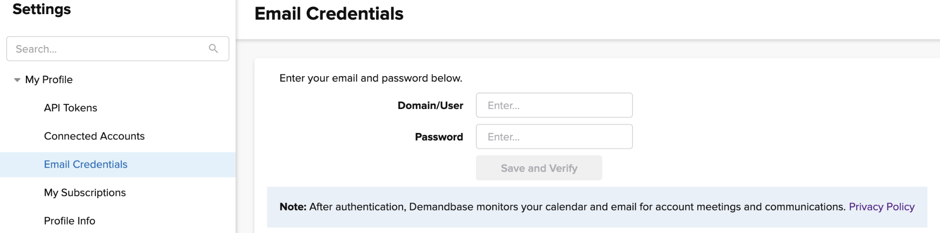This screenshot has height=233, width=940.
Task: Click the Domain/User input box
Action: [554, 105]
